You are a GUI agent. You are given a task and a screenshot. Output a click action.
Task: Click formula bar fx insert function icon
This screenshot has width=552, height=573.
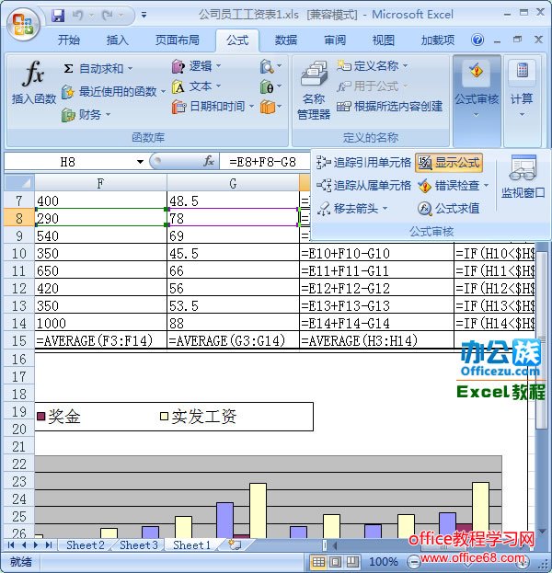209,161
